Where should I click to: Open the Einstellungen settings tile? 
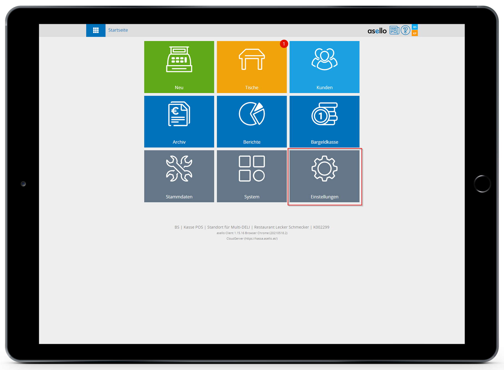324,176
